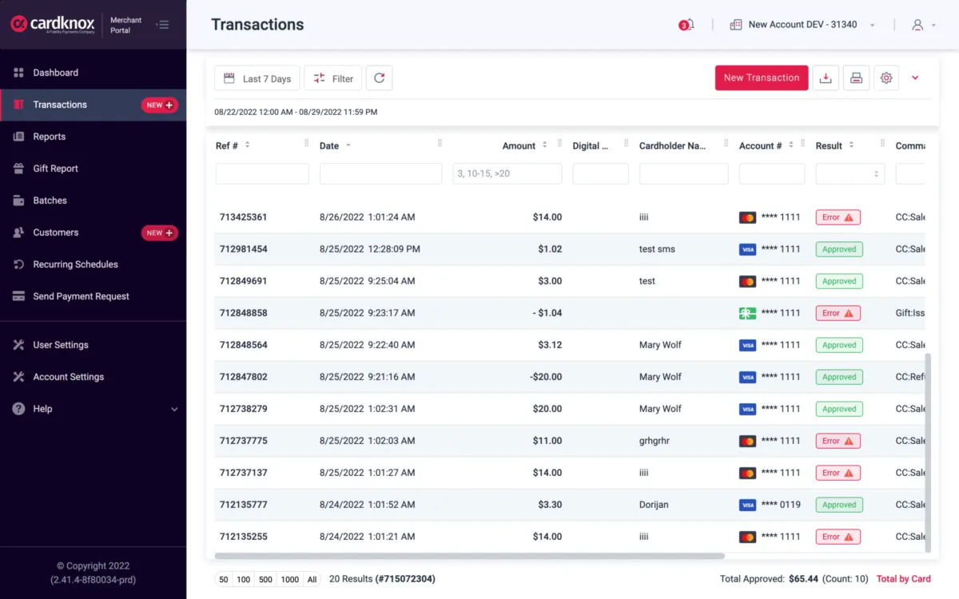Open Customers page

coord(93,232)
